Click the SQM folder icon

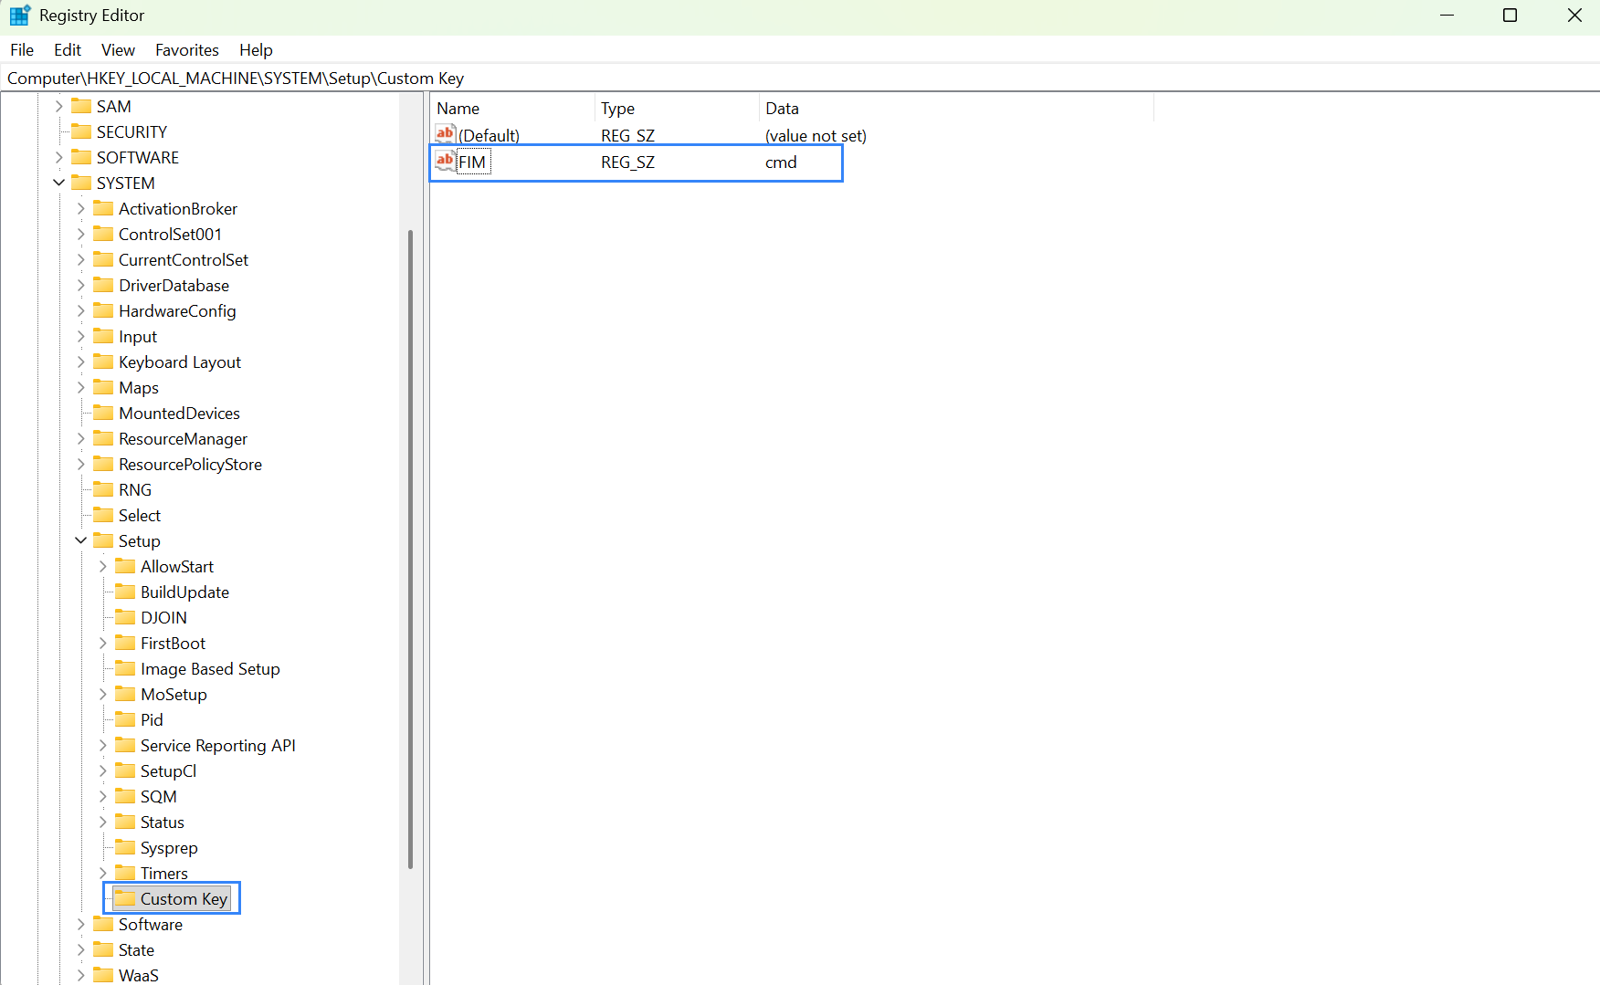pos(126,796)
